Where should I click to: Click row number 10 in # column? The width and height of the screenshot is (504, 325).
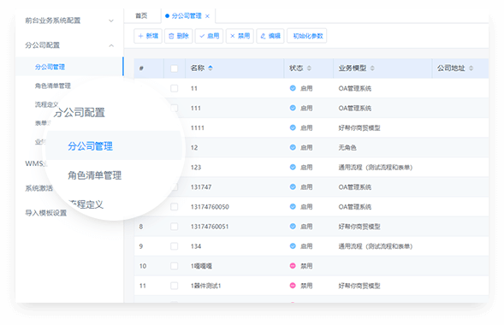(x=143, y=266)
